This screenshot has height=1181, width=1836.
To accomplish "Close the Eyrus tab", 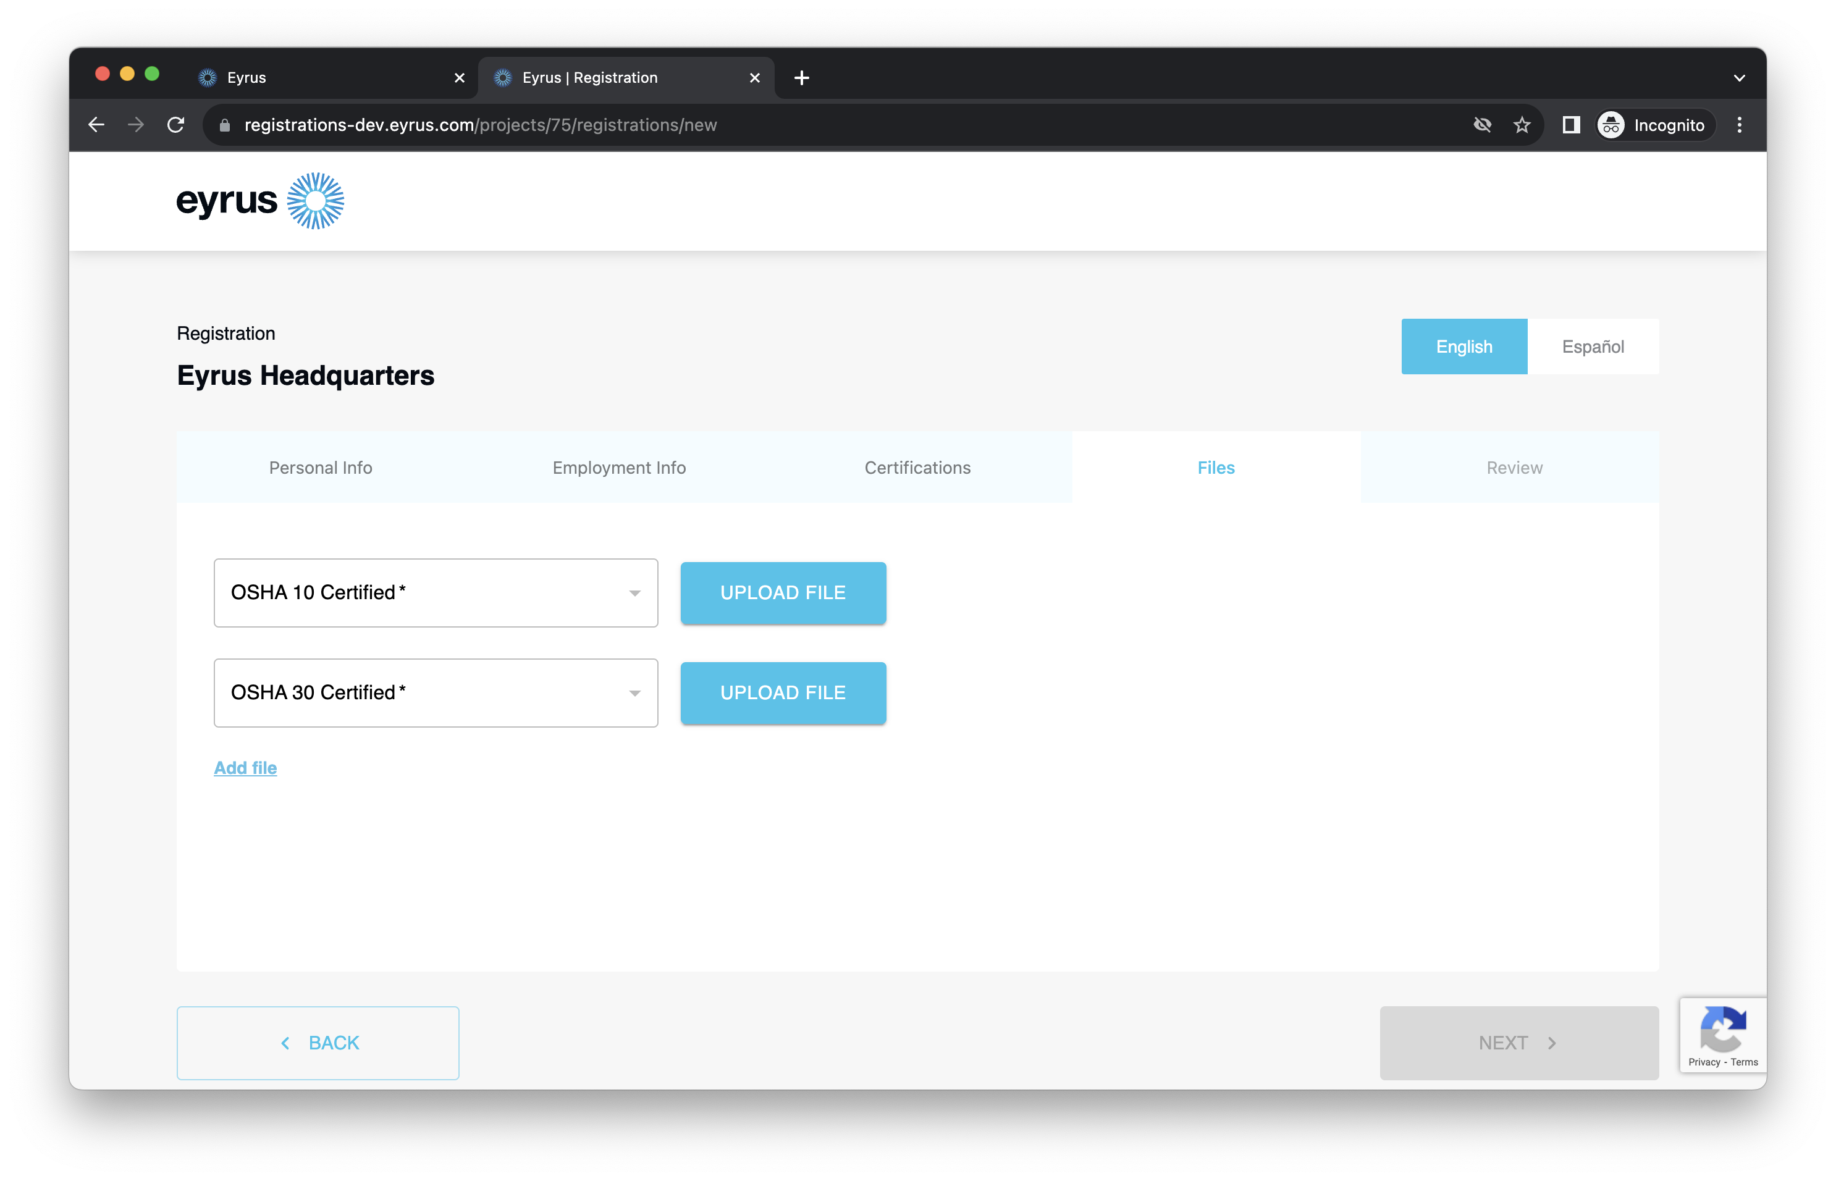I will pyautogui.click(x=460, y=77).
